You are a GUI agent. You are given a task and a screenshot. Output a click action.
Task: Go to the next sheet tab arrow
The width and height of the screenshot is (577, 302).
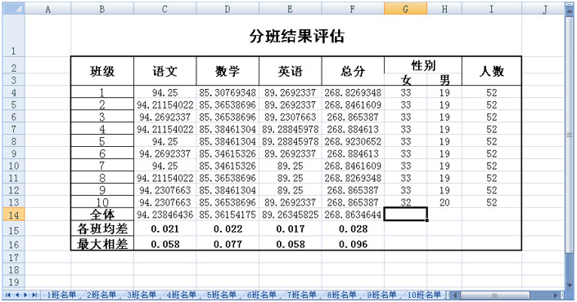[x=25, y=295]
